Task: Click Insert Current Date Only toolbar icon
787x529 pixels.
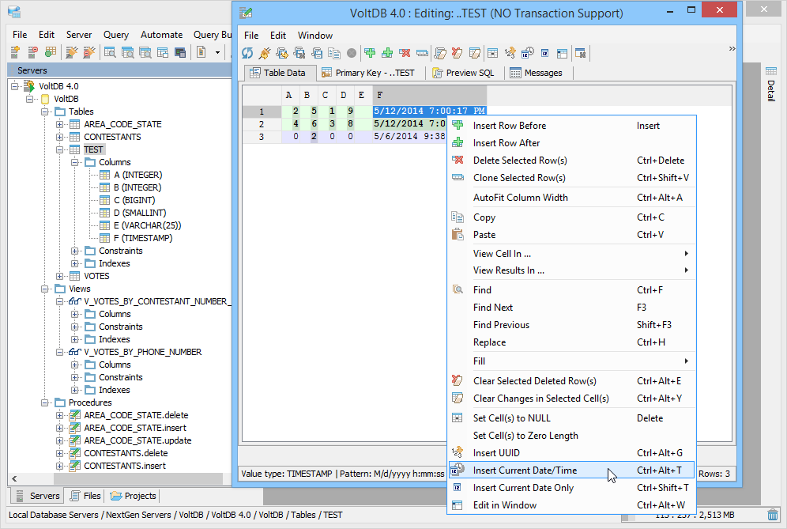Action: click(x=545, y=53)
